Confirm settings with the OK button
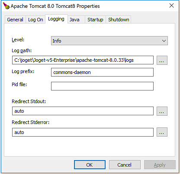The height and width of the screenshot is (174, 180). [90, 165]
